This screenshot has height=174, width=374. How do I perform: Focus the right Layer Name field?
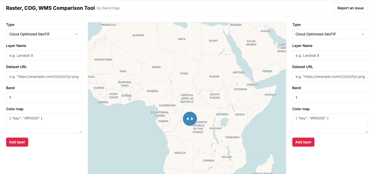click(x=330, y=55)
